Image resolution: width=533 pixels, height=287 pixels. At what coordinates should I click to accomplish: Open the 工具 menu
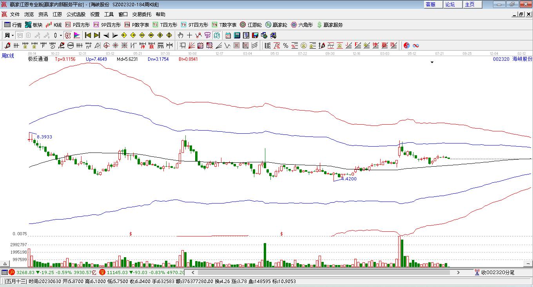[x=109, y=15]
